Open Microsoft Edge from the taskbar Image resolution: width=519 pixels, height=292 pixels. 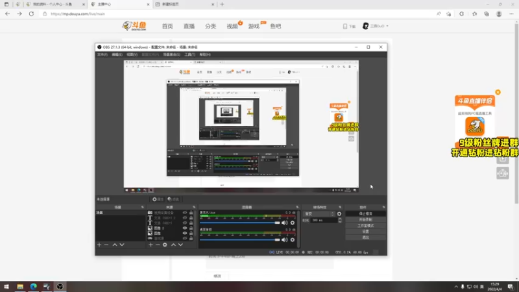(34, 286)
